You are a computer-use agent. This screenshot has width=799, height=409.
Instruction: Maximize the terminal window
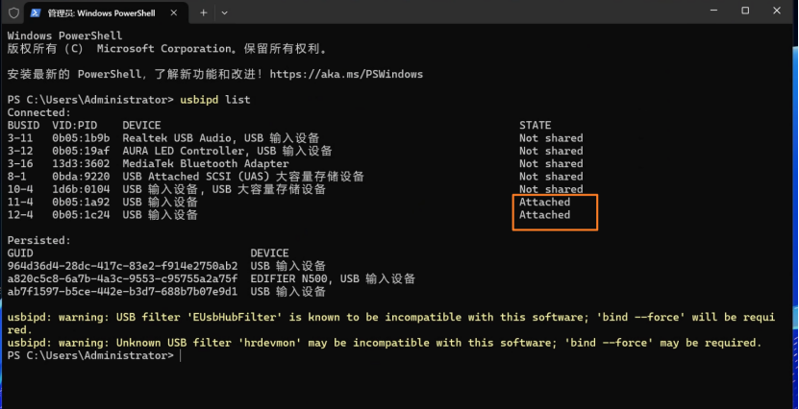pos(745,12)
